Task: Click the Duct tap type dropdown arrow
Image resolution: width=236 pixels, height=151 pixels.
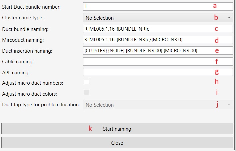Action: click(x=229, y=105)
